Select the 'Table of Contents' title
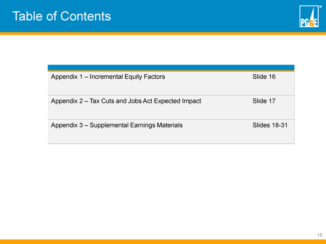Image resolution: width=326 pixels, height=244 pixels. (x=62, y=16)
